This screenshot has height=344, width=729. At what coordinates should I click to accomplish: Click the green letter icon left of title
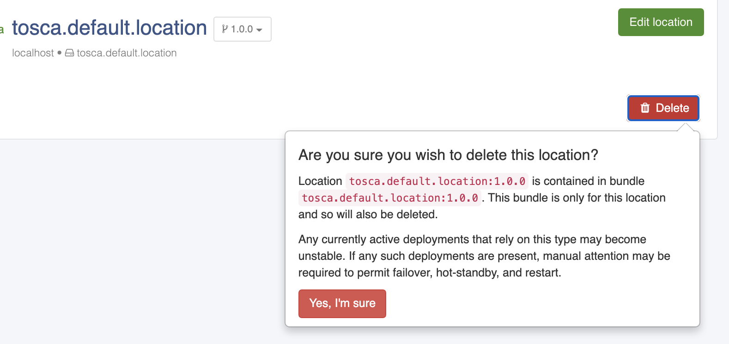coord(2,30)
